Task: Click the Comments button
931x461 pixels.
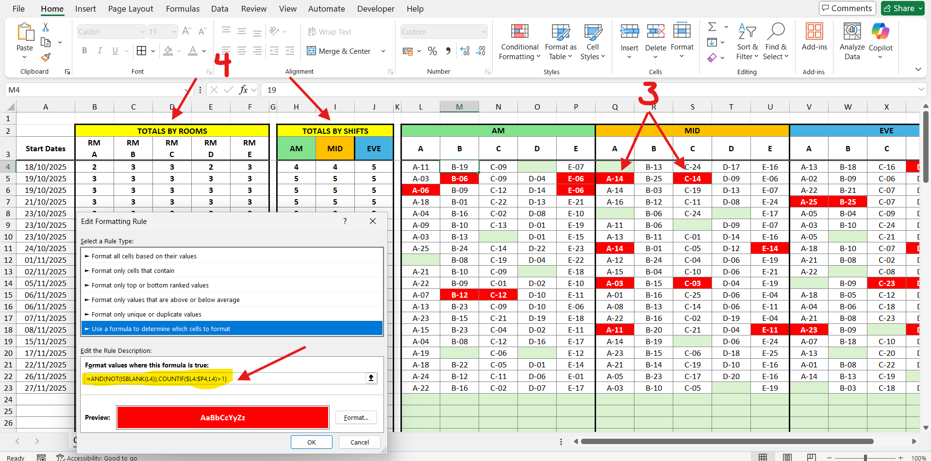Action: click(x=847, y=8)
